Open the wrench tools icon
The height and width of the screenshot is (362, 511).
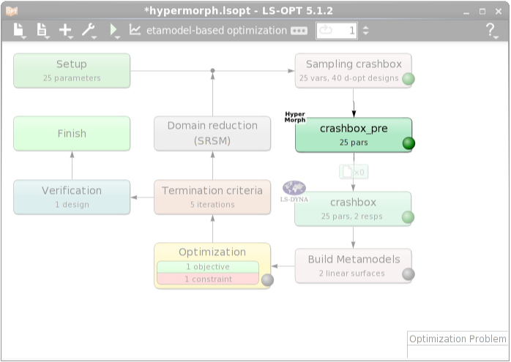[89, 30]
